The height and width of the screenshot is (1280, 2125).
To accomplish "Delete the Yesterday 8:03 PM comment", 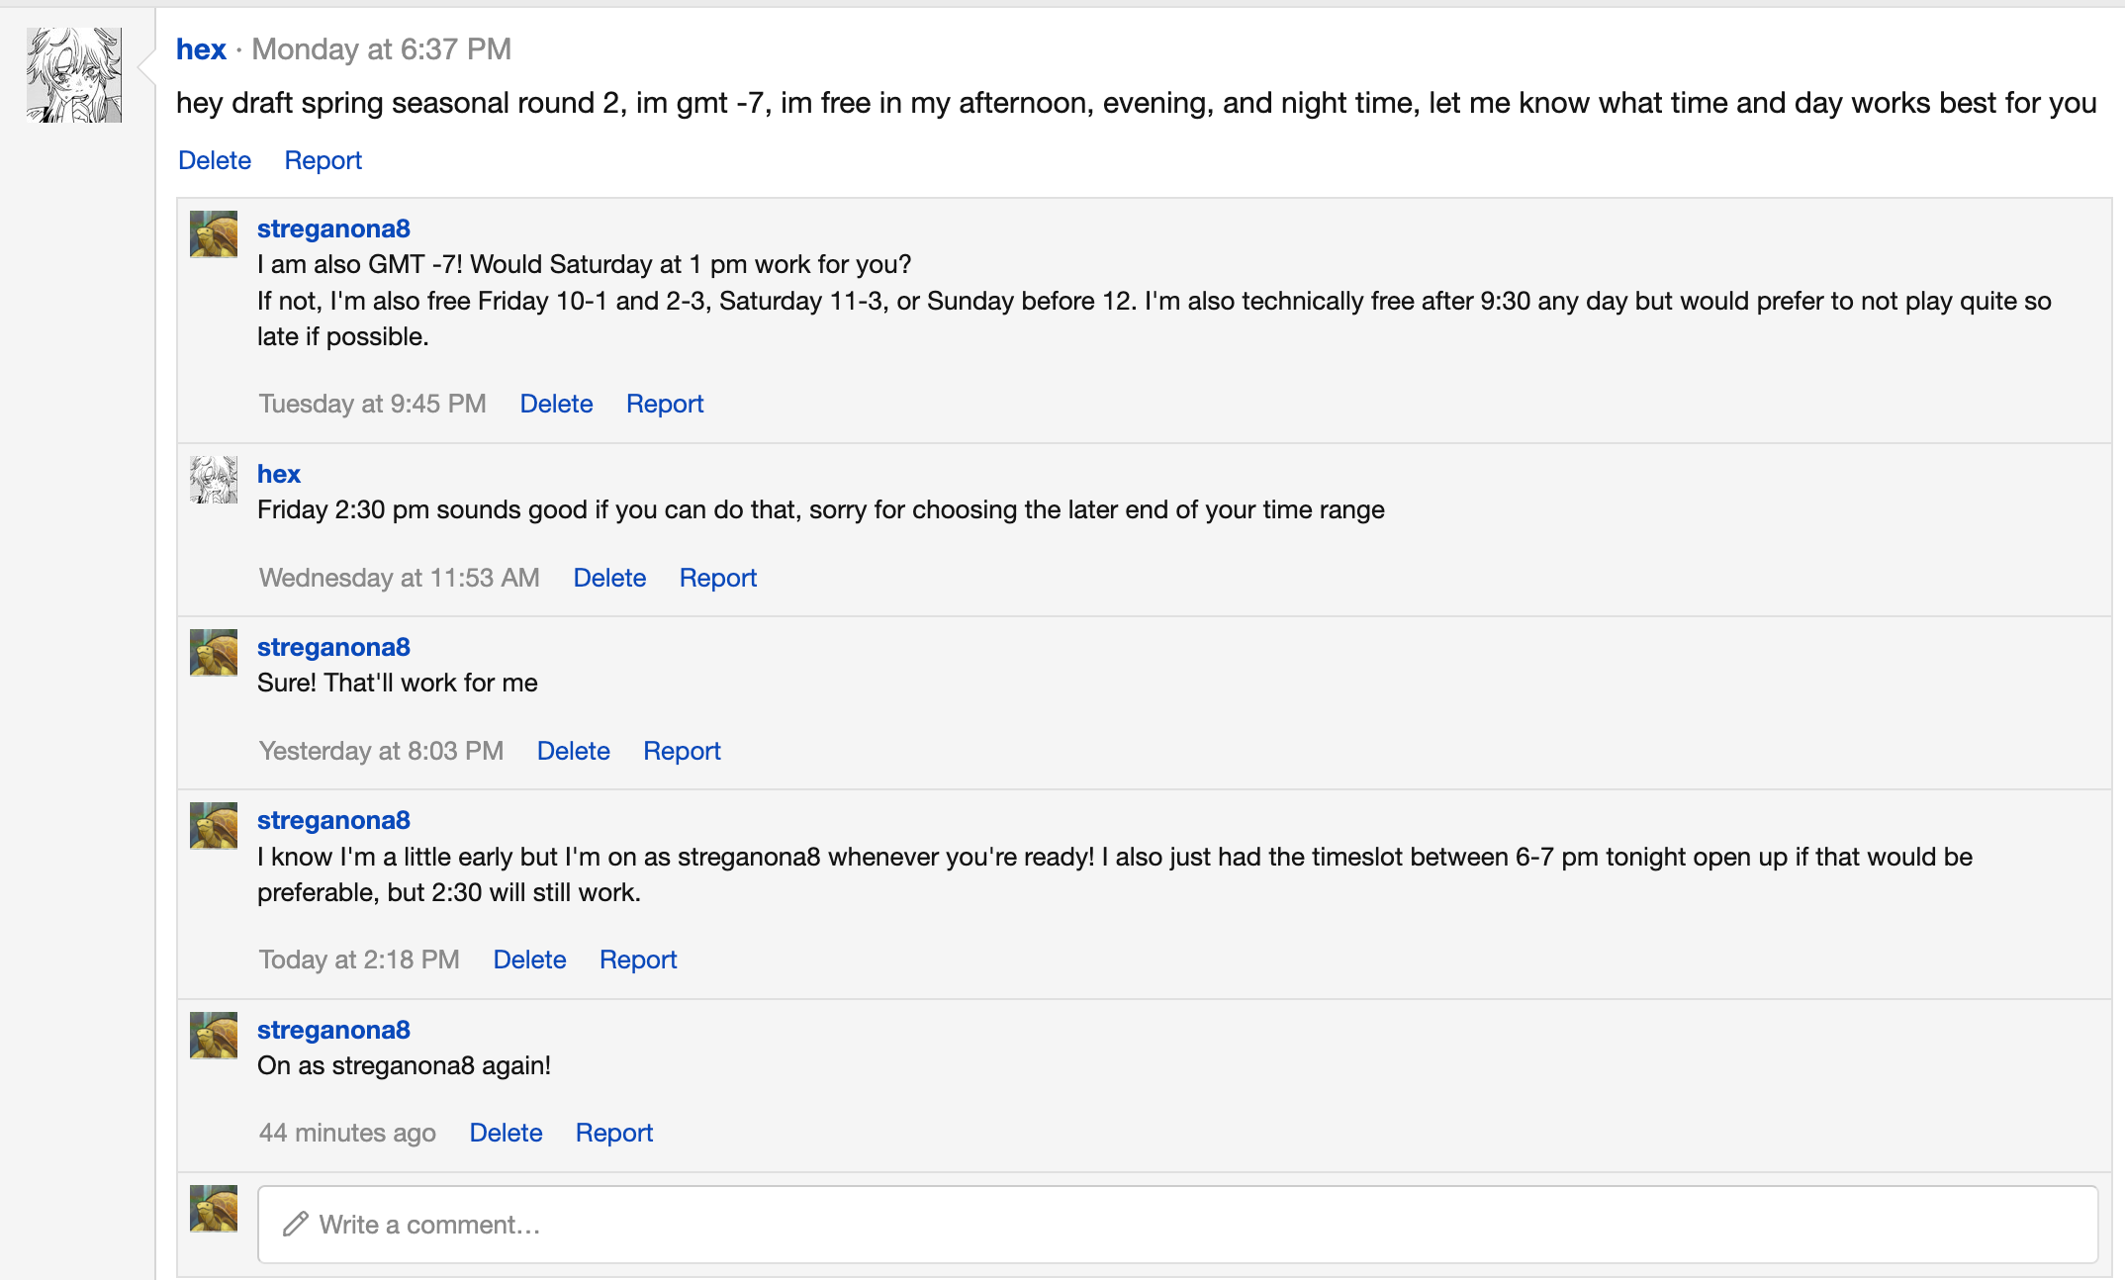I will tap(574, 751).
